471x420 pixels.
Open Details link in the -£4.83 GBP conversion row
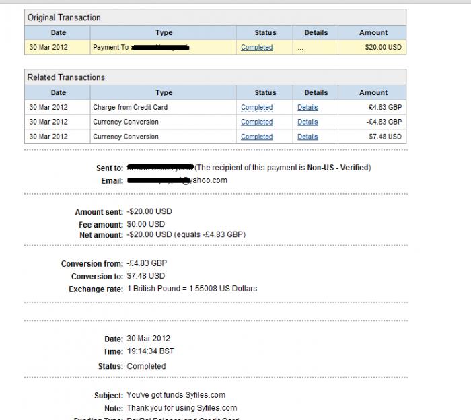(x=307, y=123)
